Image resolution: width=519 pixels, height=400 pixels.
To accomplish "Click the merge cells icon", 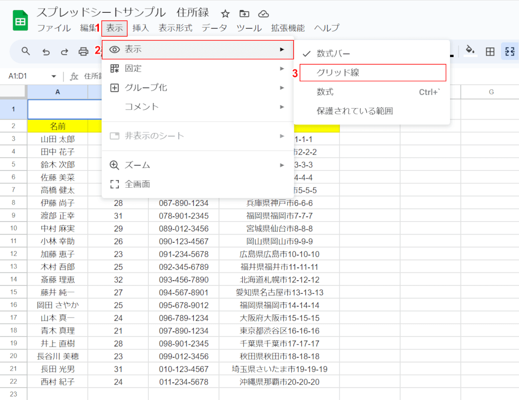I will [510, 51].
